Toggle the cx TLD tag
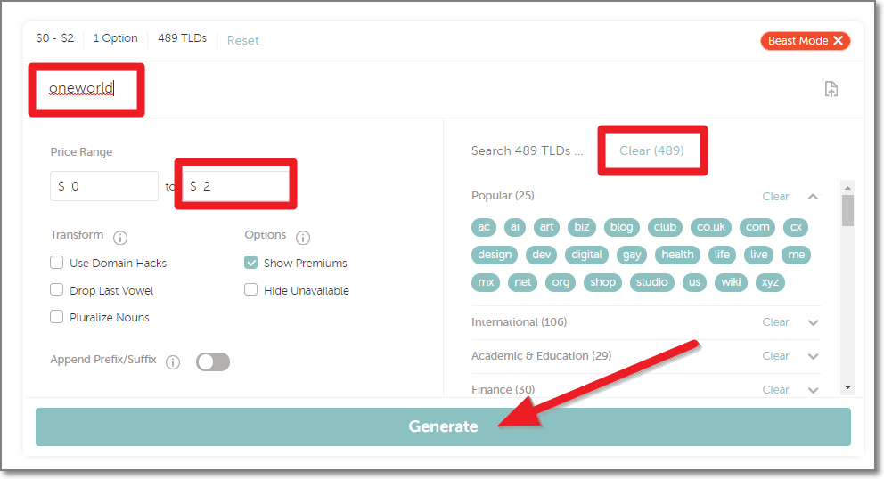The width and height of the screenshot is (884, 479). [796, 227]
